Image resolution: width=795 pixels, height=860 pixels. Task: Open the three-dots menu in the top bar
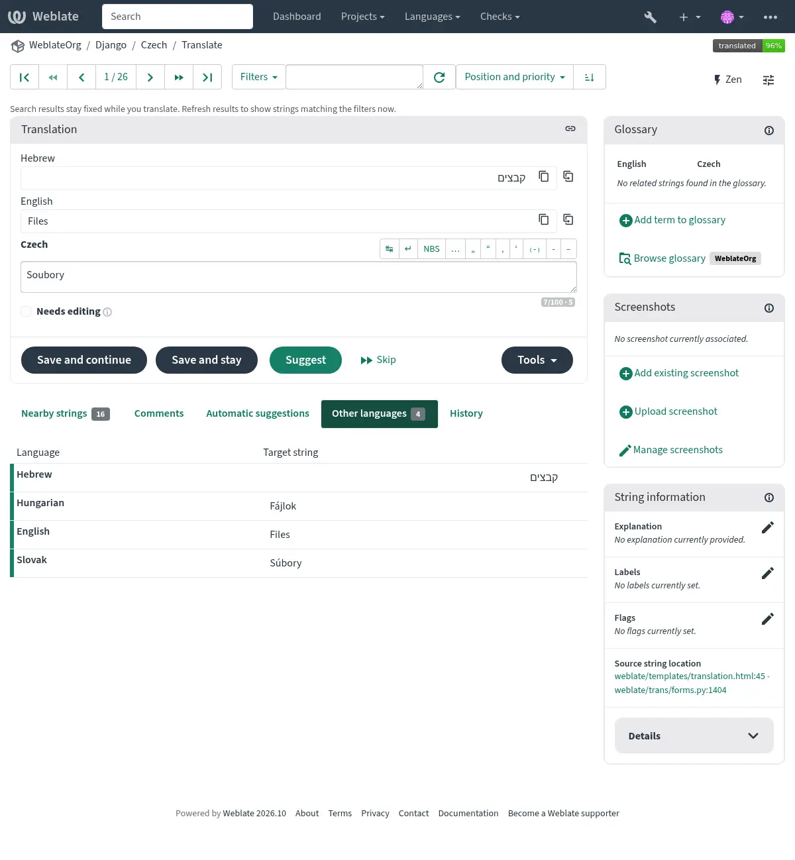[x=770, y=17]
